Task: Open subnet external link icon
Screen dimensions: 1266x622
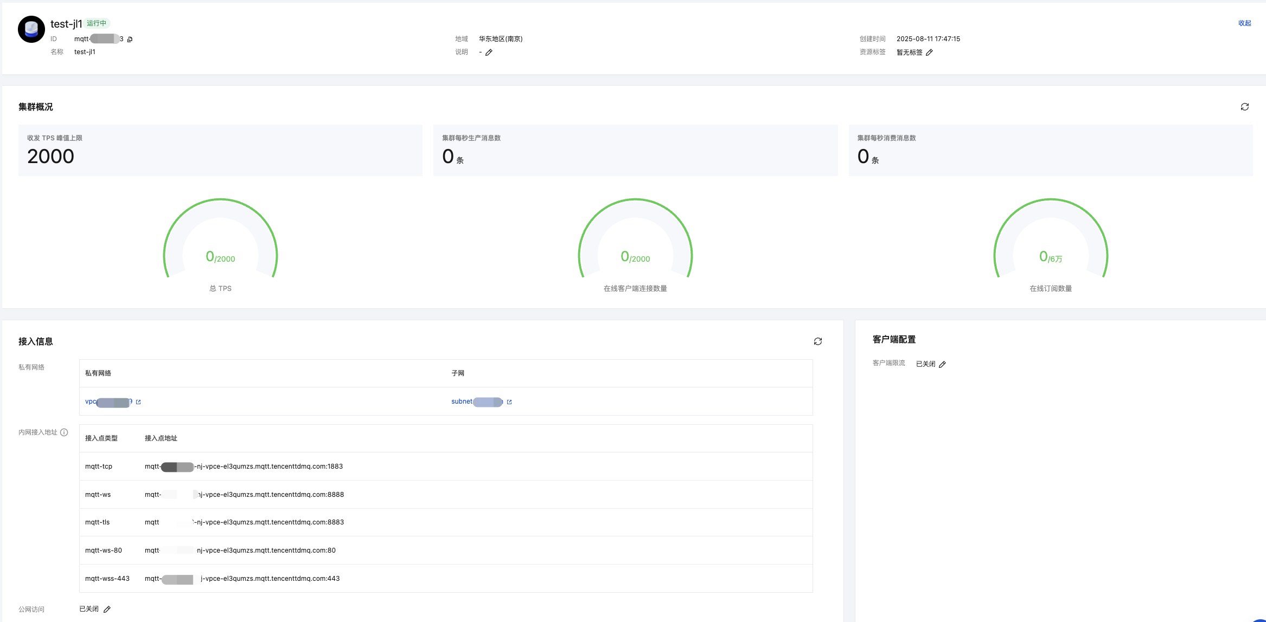Action: coord(509,402)
